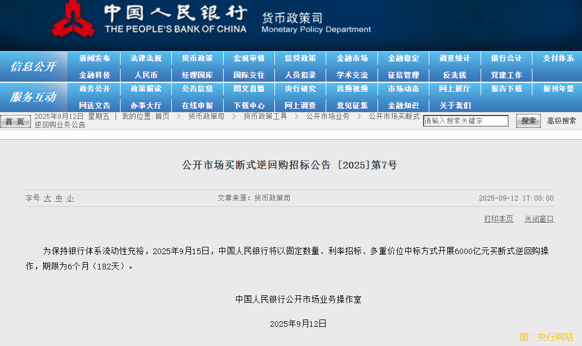Click the 文章来源: 货币政策司 text
Screen dimensions: 582x346
coord(254,198)
